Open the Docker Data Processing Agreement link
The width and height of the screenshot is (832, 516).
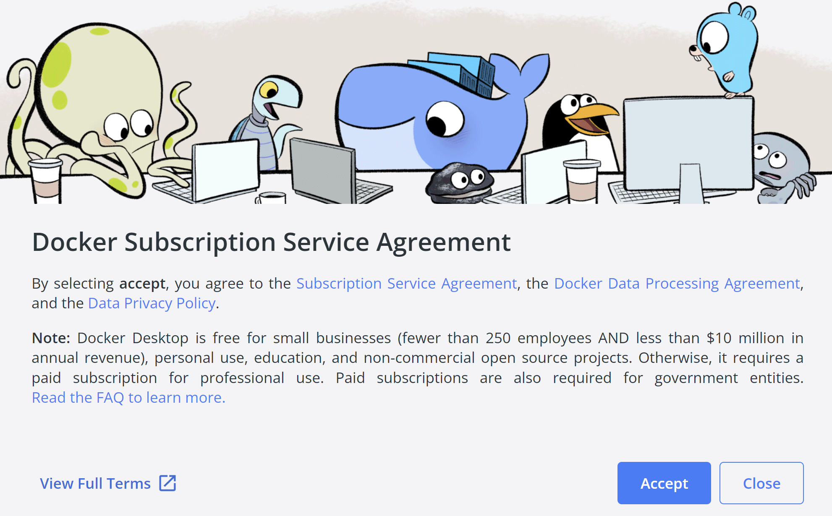tap(677, 284)
